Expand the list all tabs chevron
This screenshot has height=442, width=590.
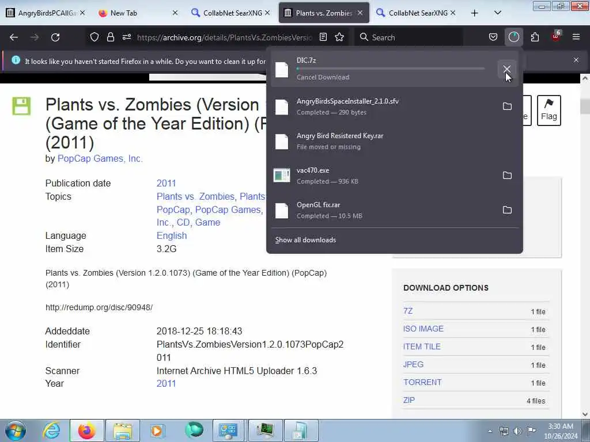[497, 13]
